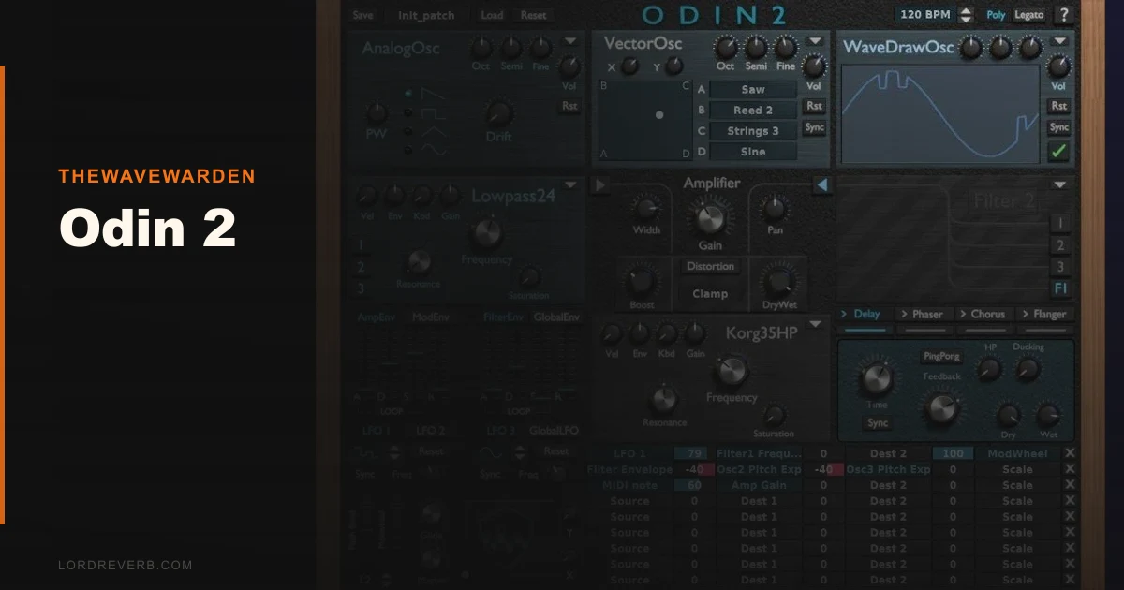Open the Clamp distortion type selector
1124x590 pixels.
tap(710, 293)
